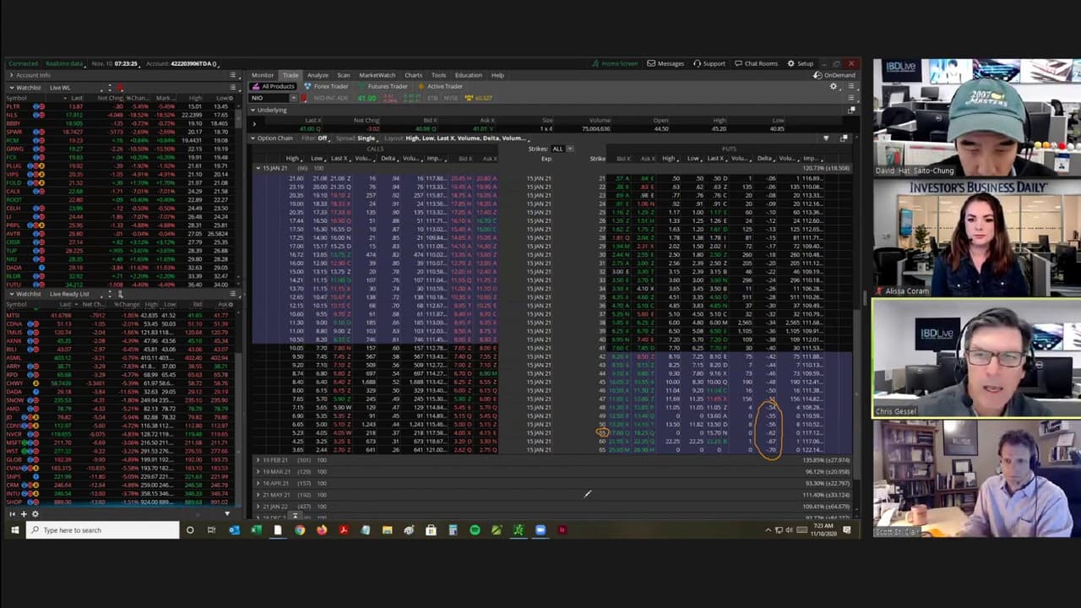Image resolution: width=1081 pixels, height=608 pixels.
Task: Switch to the Scan tab
Action: pyautogui.click(x=344, y=75)
